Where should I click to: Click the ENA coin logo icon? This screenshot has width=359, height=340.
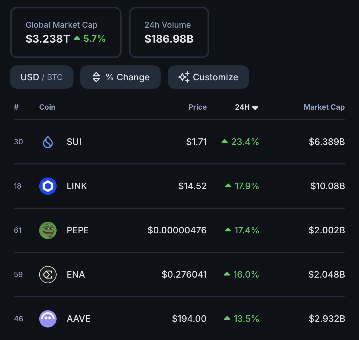tap(48, 275)
